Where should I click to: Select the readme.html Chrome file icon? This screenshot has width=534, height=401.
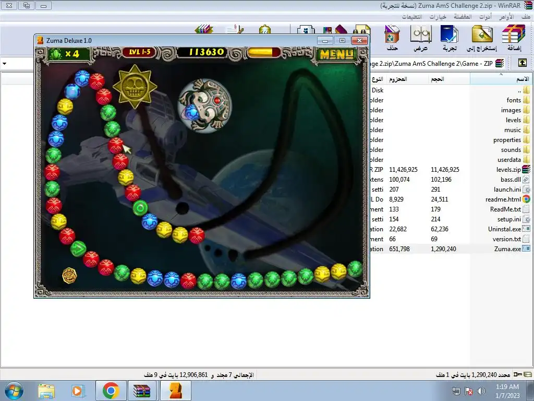pyautogui.click(x=527, y=199)
